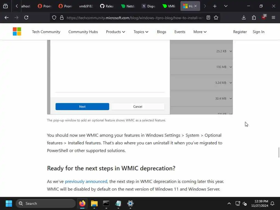Switch to the GitHub Releases tab

pos(107,6)
